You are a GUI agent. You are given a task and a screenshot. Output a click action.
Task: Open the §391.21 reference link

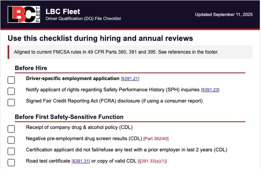click(x=130, y=79)
